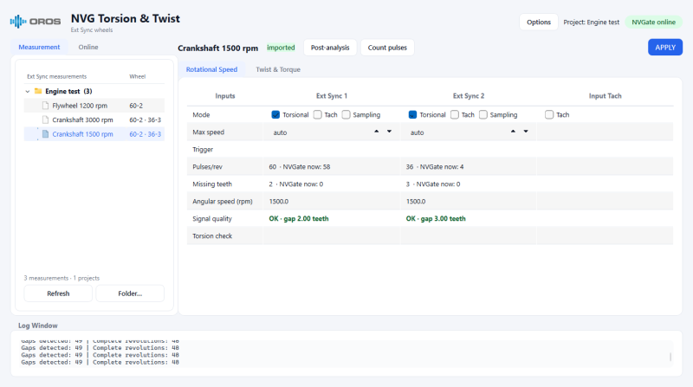Click the Input Tach column header
Viewport: 693px width, 387px height.
click(605, 96)
